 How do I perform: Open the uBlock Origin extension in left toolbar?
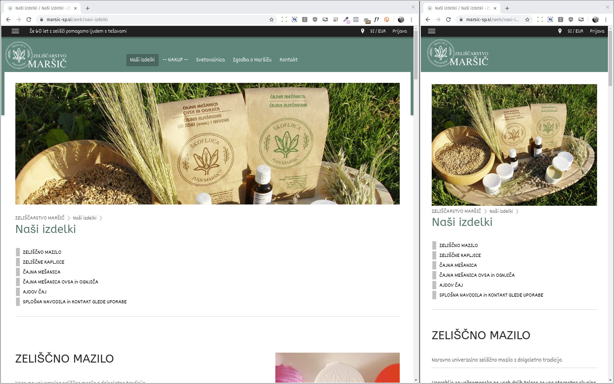click(x=315, y=20)
